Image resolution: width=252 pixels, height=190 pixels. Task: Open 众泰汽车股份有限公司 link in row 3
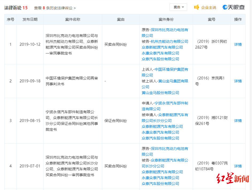click(160, 138)
